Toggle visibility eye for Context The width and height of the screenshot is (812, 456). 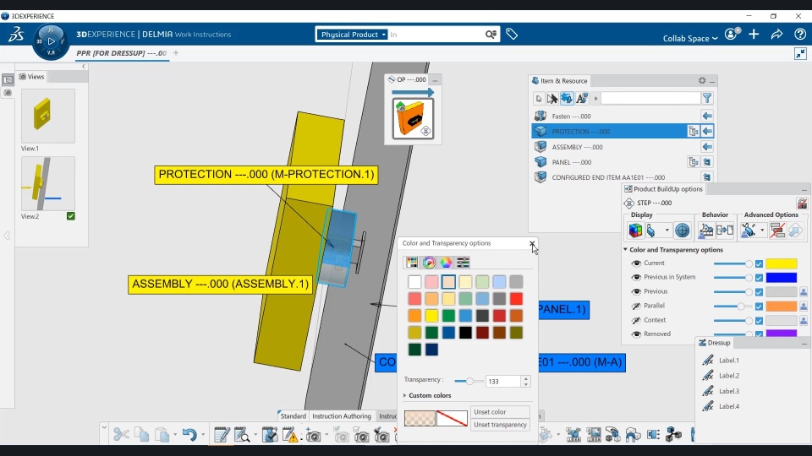coord(636,321)
